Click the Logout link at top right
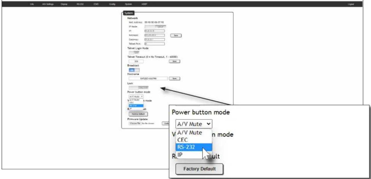The image size is (371, 179). click(x=351, y=5)
